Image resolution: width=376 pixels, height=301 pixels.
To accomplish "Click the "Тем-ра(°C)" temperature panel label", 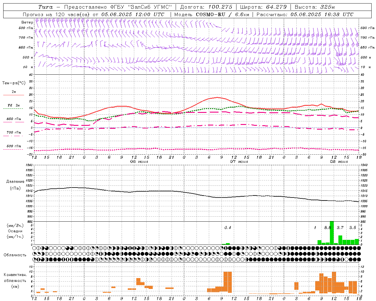I will pos(14,83).
